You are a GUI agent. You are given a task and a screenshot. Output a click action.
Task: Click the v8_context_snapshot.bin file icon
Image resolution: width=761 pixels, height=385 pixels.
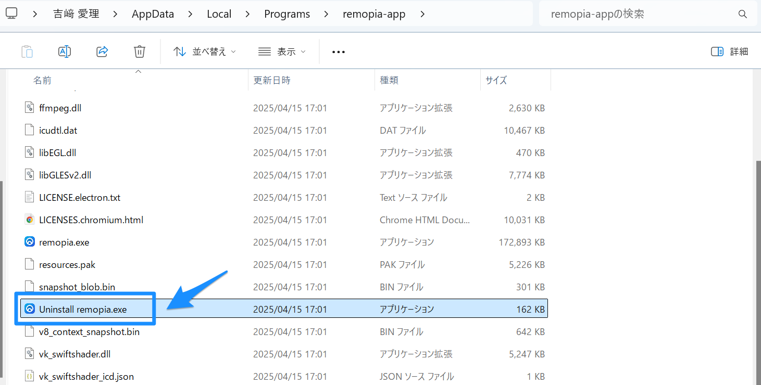tap(30, 332)
